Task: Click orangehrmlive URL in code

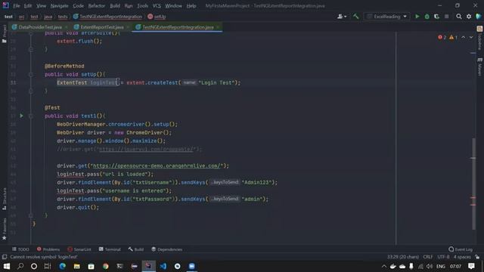Action: point(157,166)
